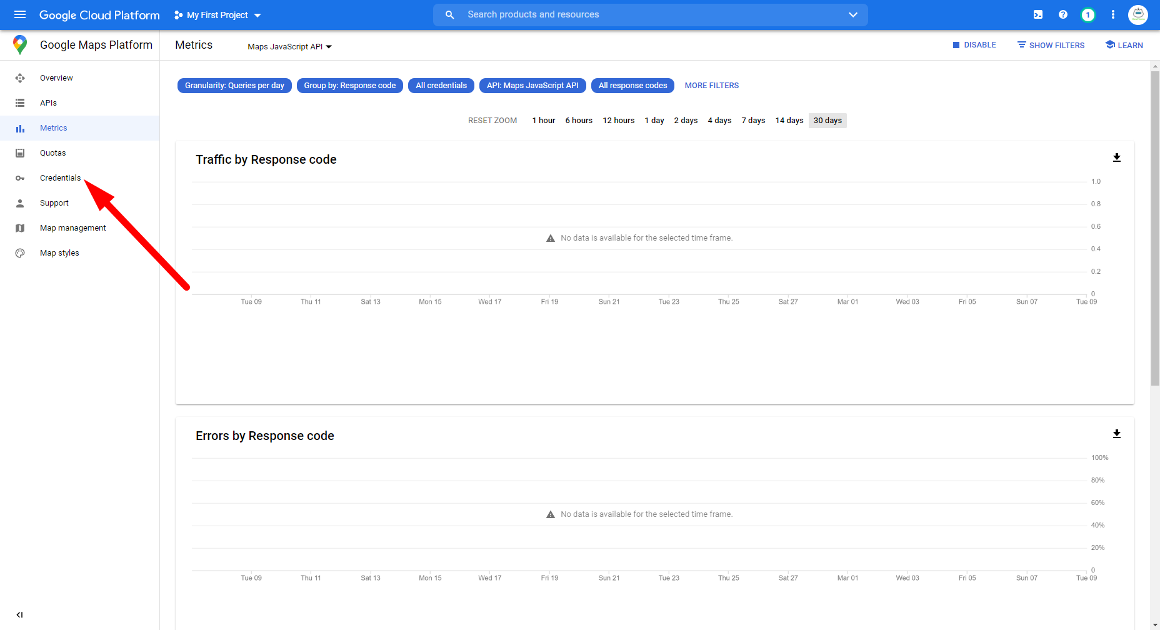Click SHOW FILTERS button
Viewport: 1160px width, 630px height.
point(1051,45)
